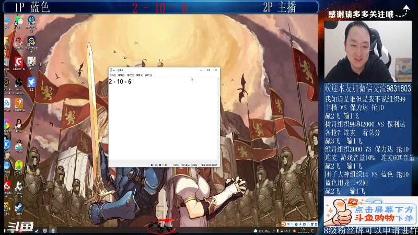The width and height of the screenshot is (418, 235).
Task: Open the Edit menu in Notepad
Action: point(121,75)
